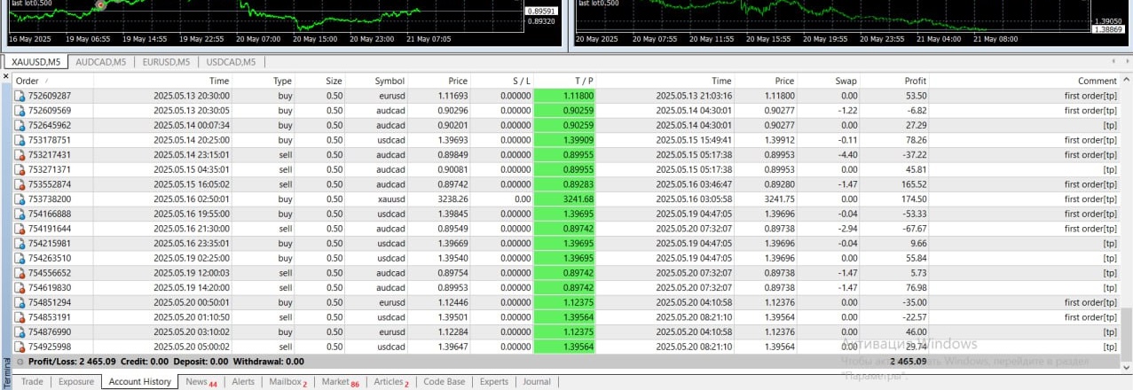Sort history by the Order column header
1133x390 pixels.
click(28, 81)
